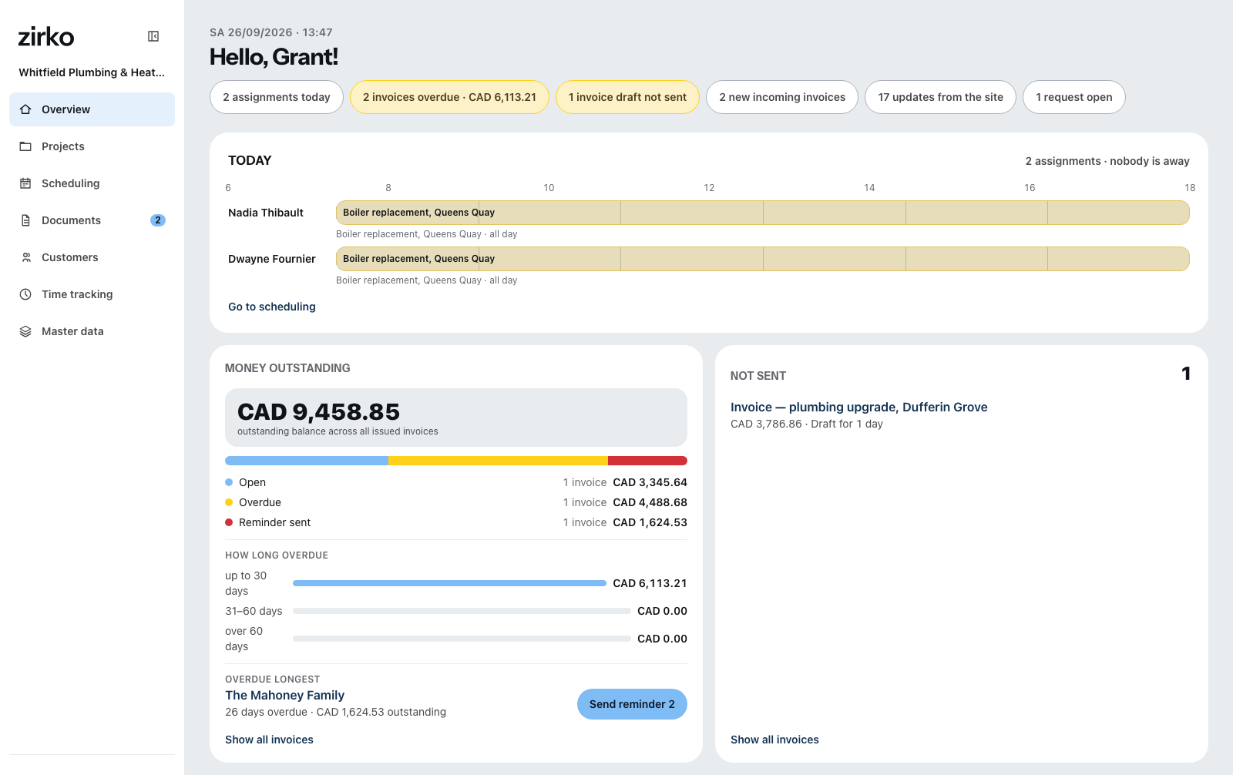1233x775 pixels.
Task: Open the Overview menu item
Action: click(x=92, y=109)
